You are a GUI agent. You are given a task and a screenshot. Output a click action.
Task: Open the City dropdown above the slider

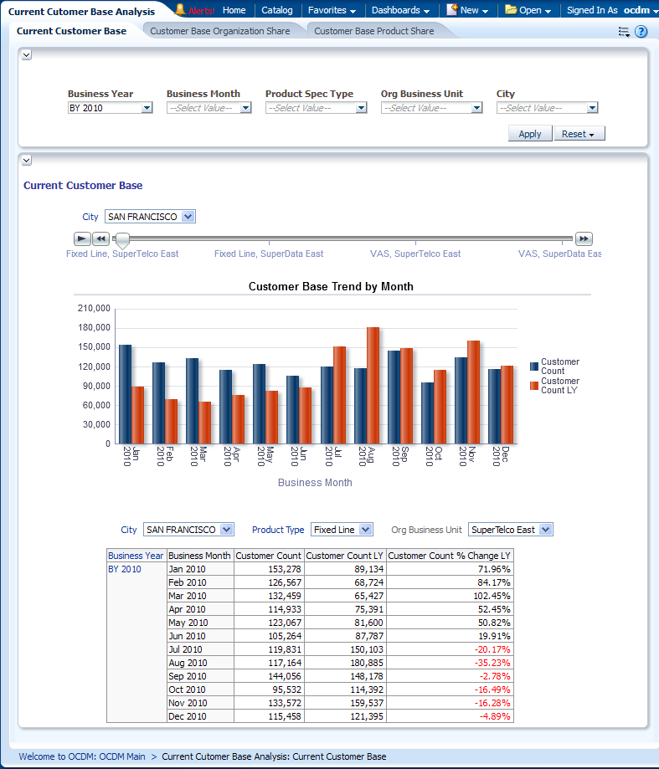pos(188,217)
